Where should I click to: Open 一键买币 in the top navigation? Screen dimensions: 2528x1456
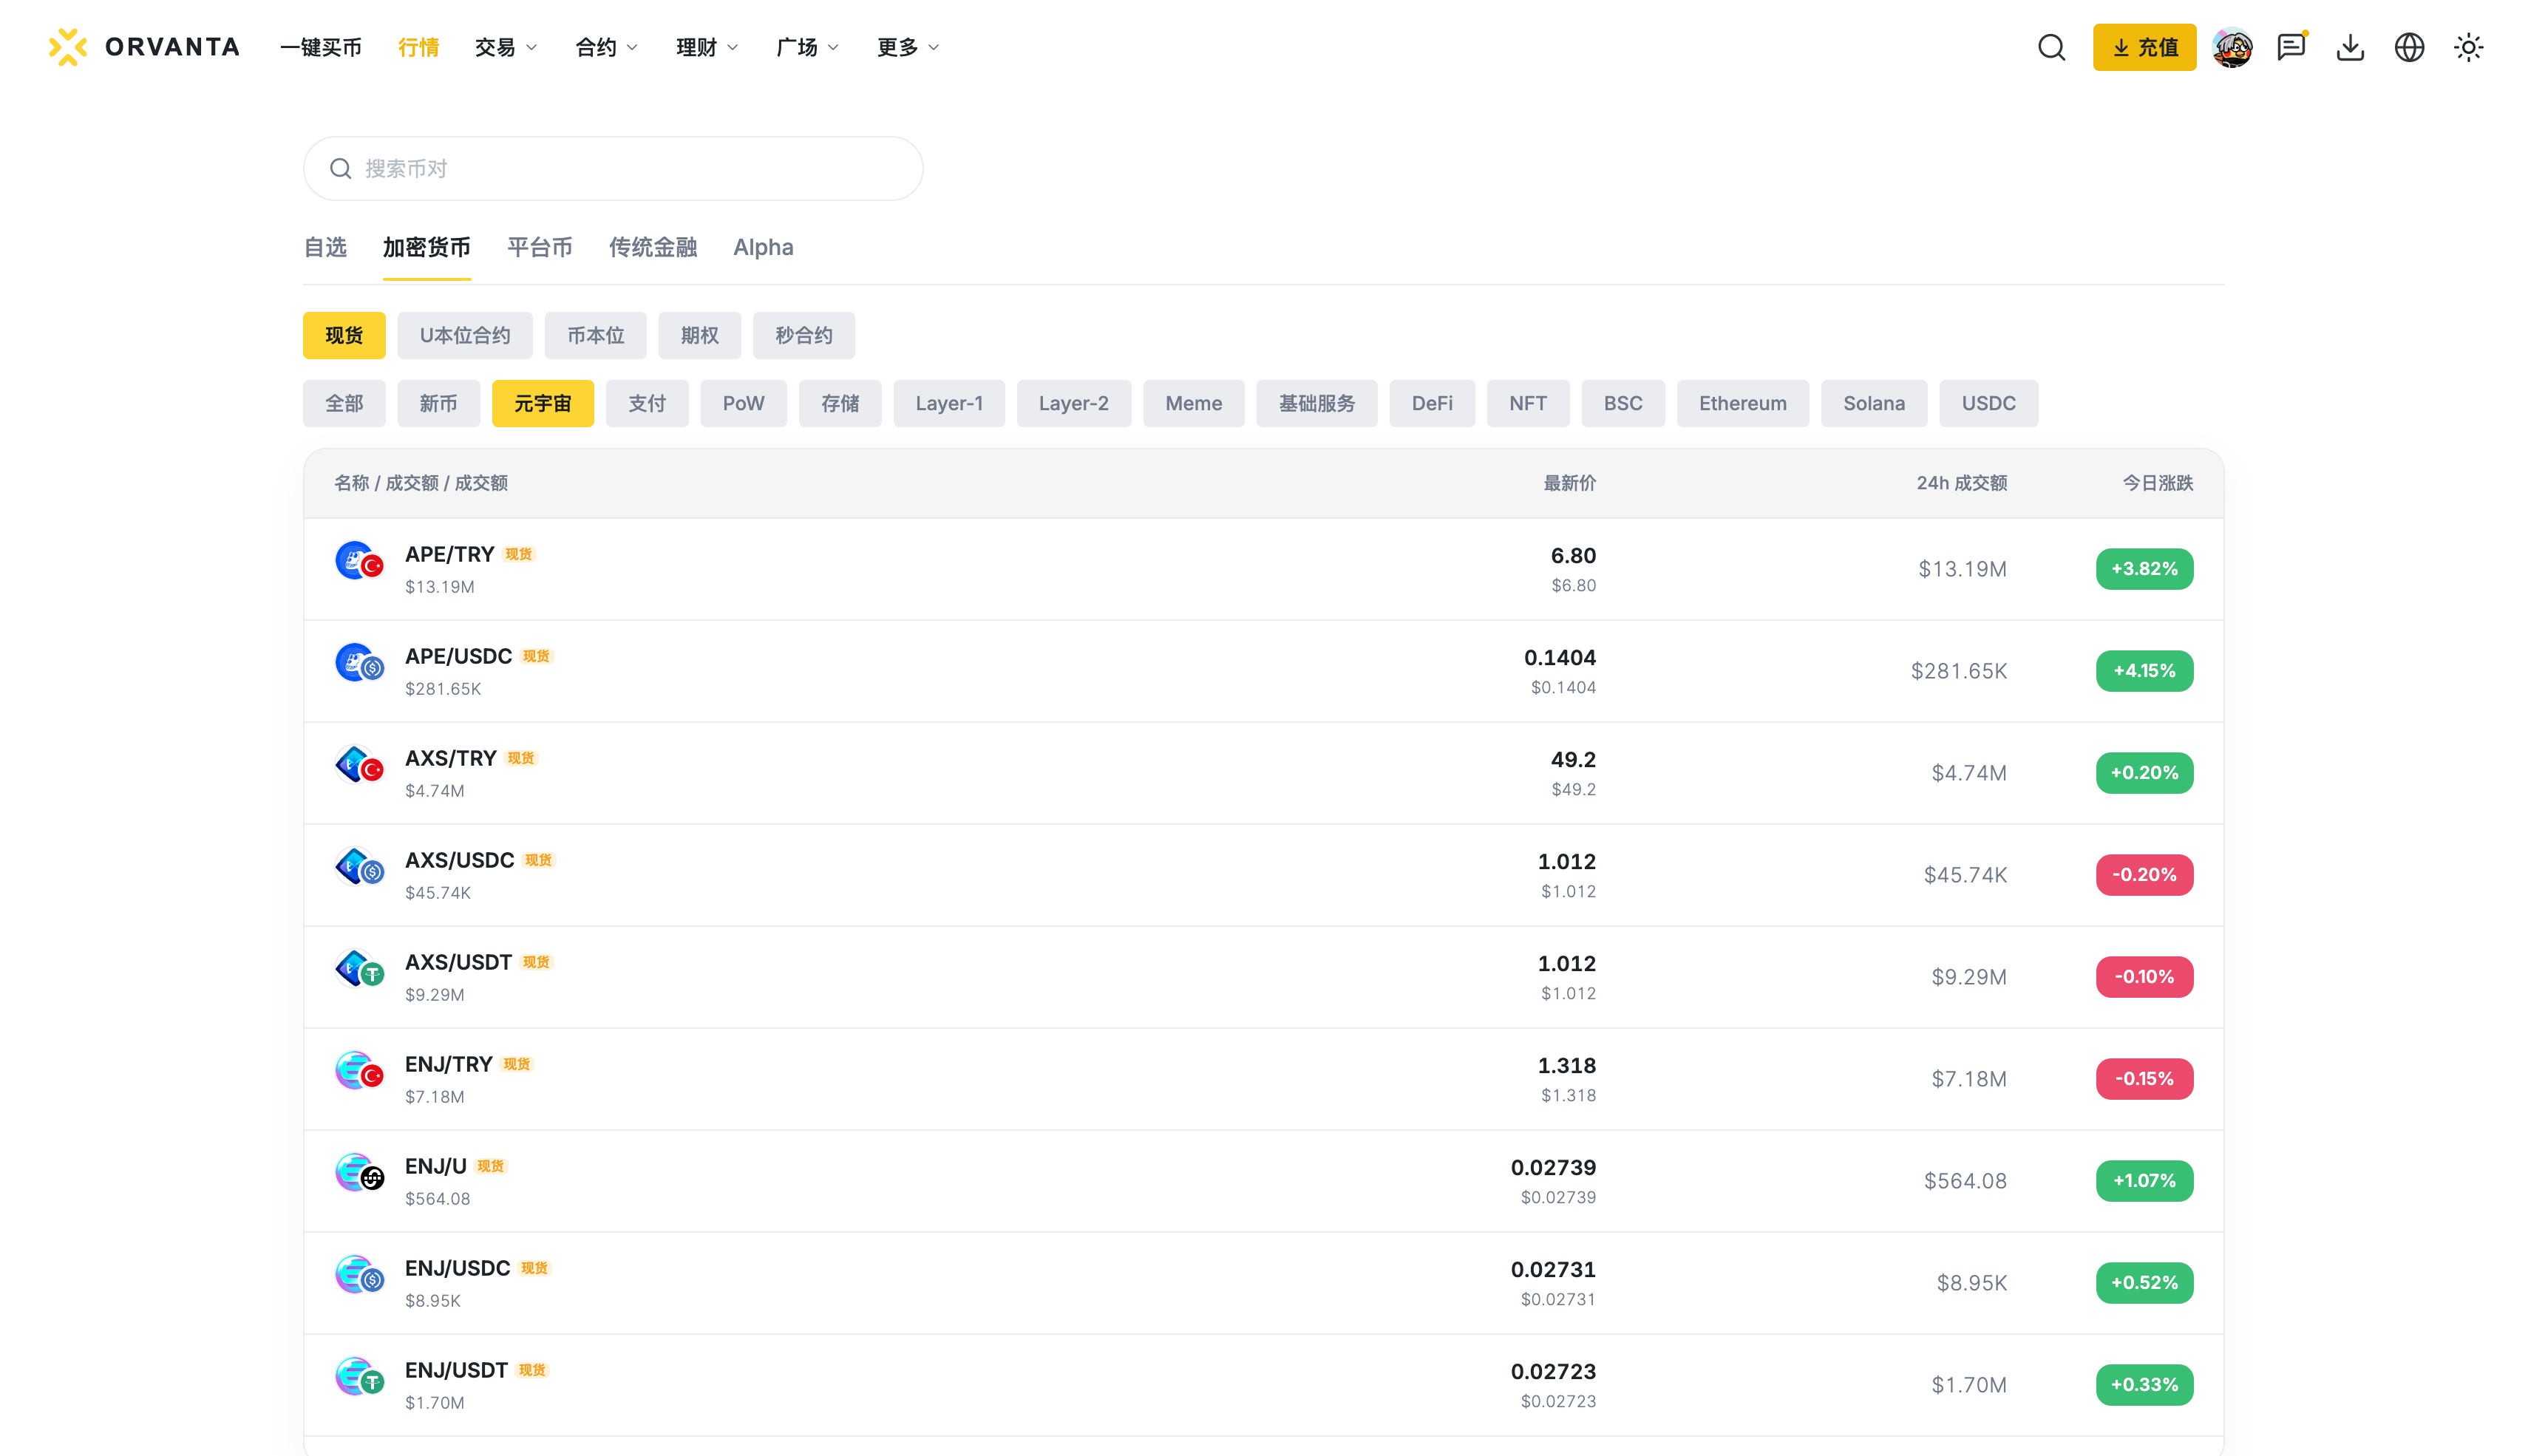(x=321, y=47)
